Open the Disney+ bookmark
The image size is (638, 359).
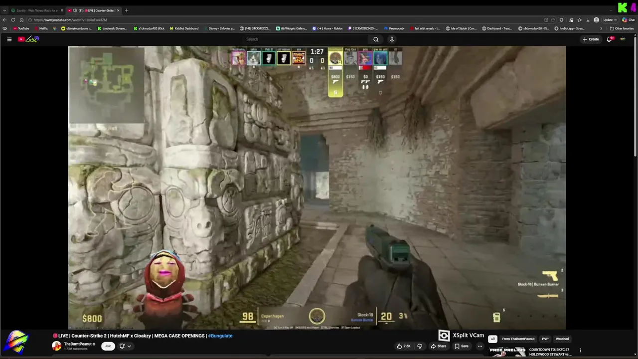pyautogui.click(x=219, y=28)
